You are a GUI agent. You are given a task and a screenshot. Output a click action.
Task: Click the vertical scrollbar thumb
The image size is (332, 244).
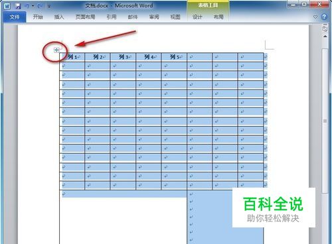325,121
